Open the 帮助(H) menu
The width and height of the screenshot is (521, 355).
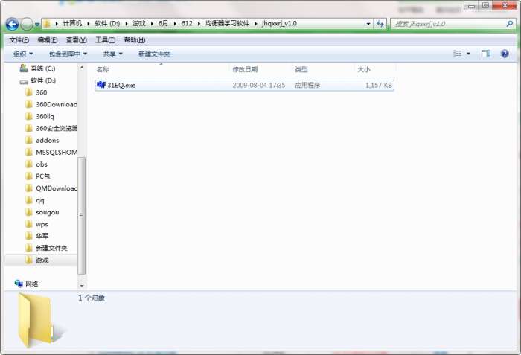[135, 40]
